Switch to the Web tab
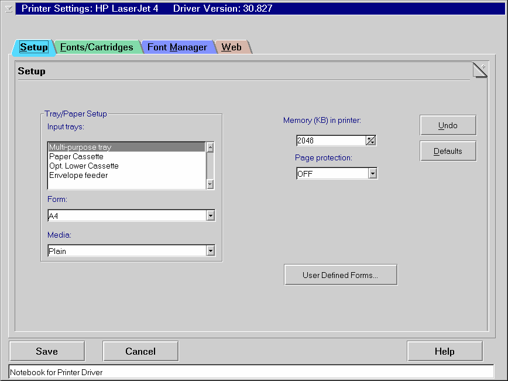Image resolution: width=508 pixels, height=381 pixels. 231,47
